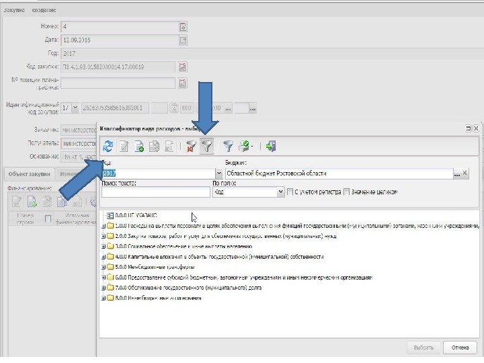Open the calendar next to Дата field
Screen dimensions: 484x363
pos(183,40)
